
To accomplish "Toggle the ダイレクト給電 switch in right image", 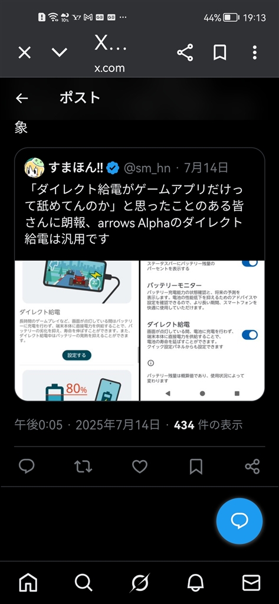I will (250, 335).
